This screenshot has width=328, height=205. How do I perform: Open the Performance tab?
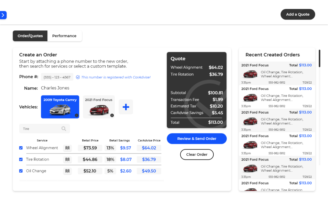pos(64,36)
